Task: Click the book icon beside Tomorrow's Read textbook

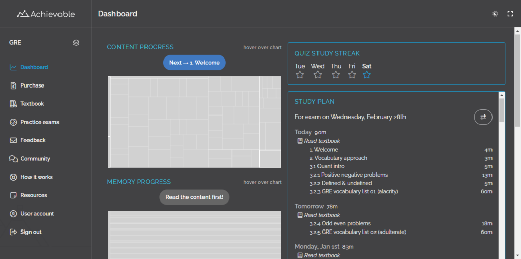Action: [x=300, y=215]
